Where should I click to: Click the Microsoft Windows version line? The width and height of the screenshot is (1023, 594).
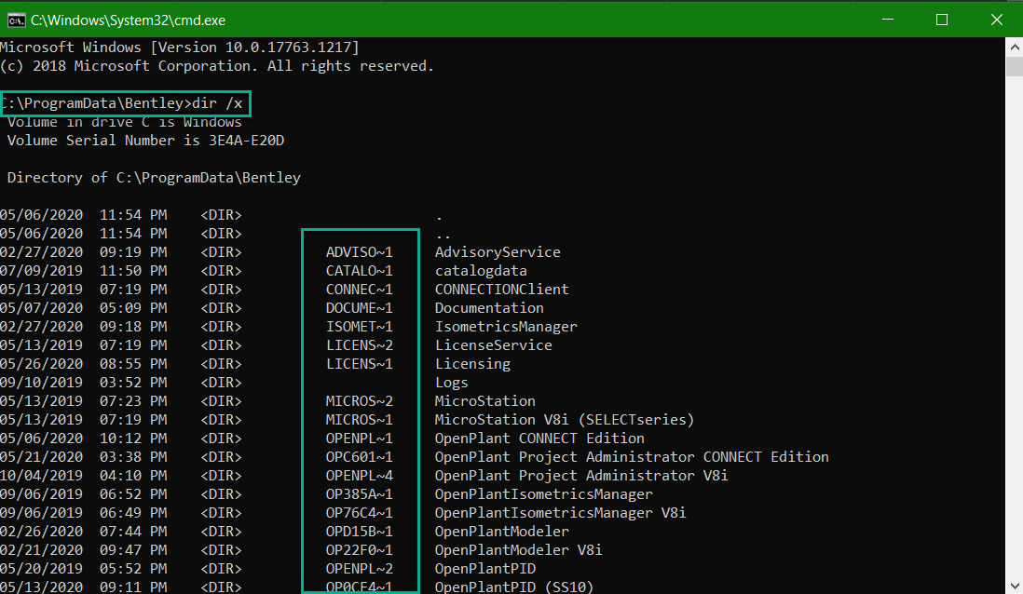(180, 47)
